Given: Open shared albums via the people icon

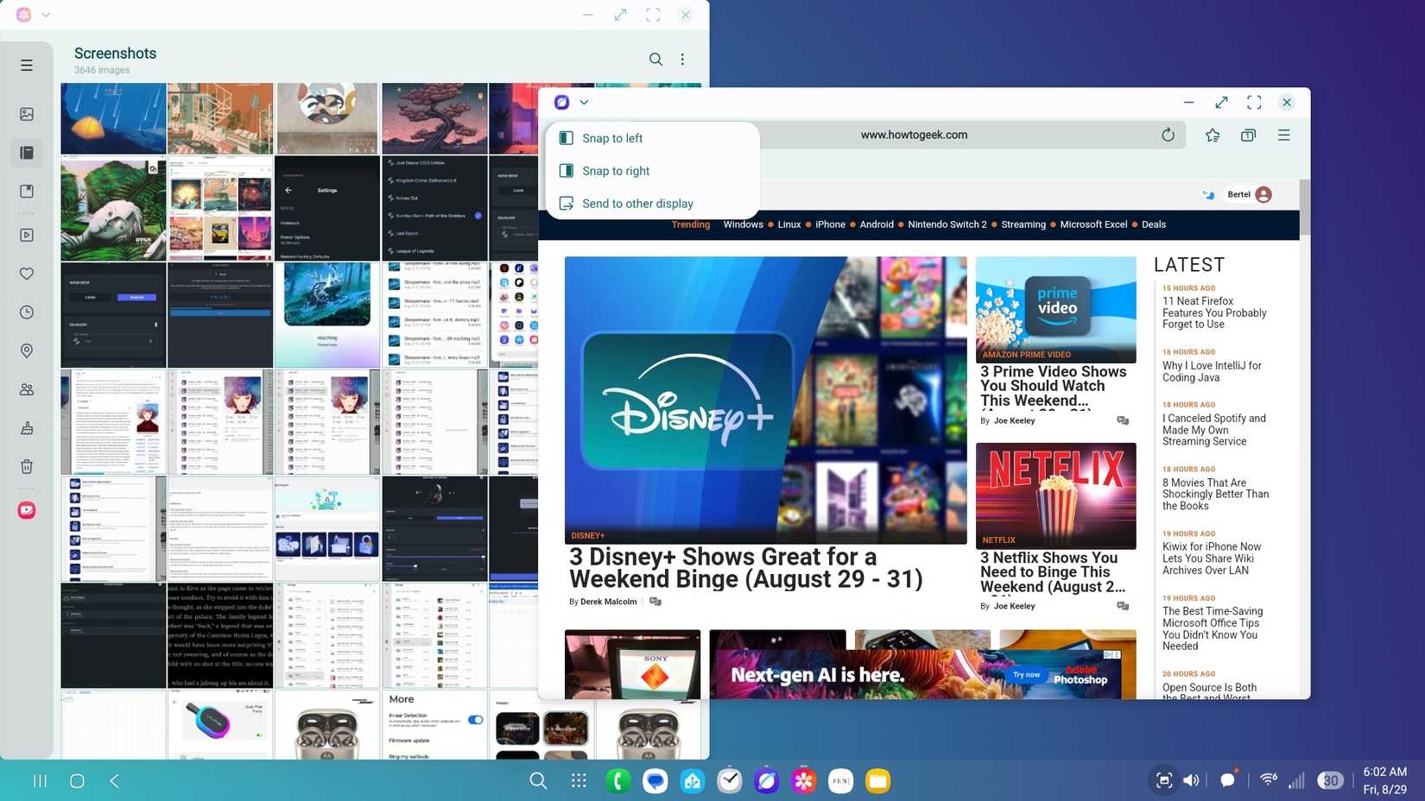Looking at the screenshot, I should pos(27,389).
